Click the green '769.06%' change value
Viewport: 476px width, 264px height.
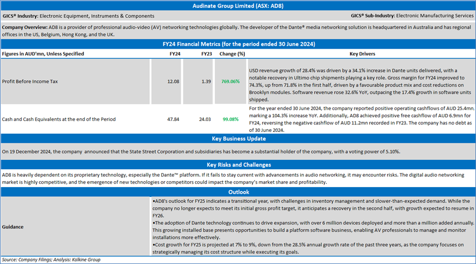231,81
